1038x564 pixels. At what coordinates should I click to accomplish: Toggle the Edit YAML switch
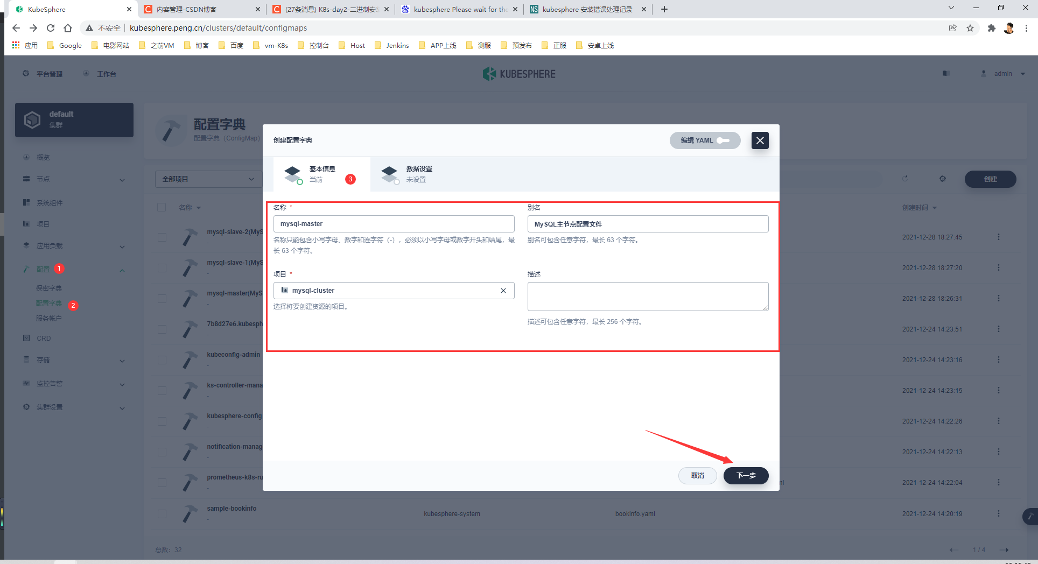(705, 140)
